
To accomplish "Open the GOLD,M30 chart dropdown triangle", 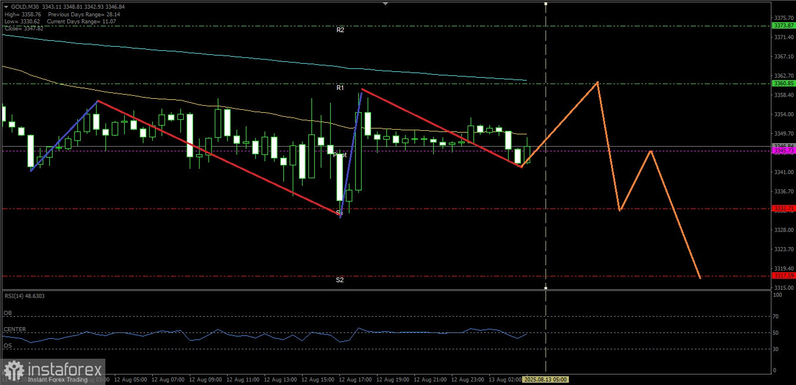I will (x=6, y=6).
